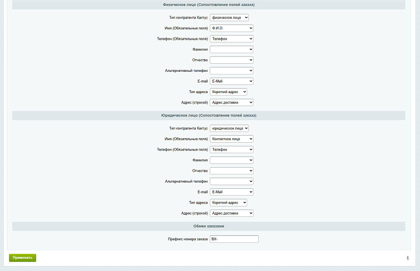
Task: Expand Телефон dropdown in Физическое лицо section
Action: (231, 39)
